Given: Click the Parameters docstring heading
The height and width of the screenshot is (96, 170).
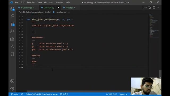Looking at the screenshot, I should pos(37,38).
